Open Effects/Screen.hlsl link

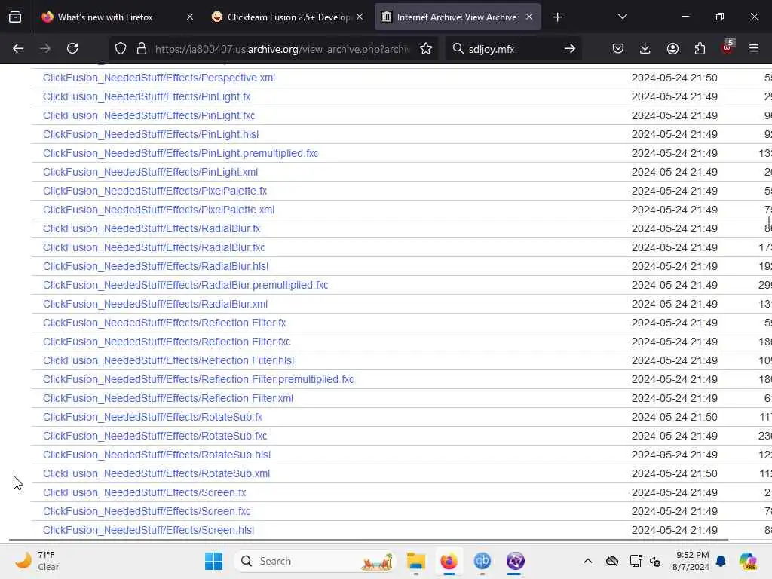[149, 530]
